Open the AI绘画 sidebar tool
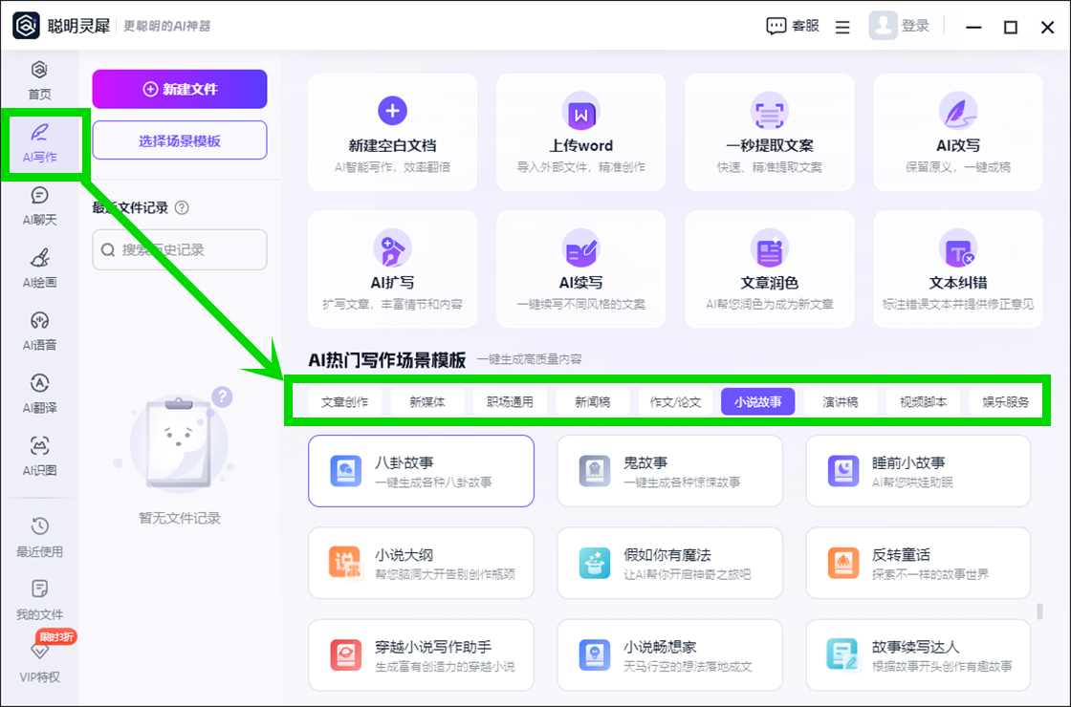This screenshot has width=1071, height=707. pyautogui.click(x=39, y=268)
